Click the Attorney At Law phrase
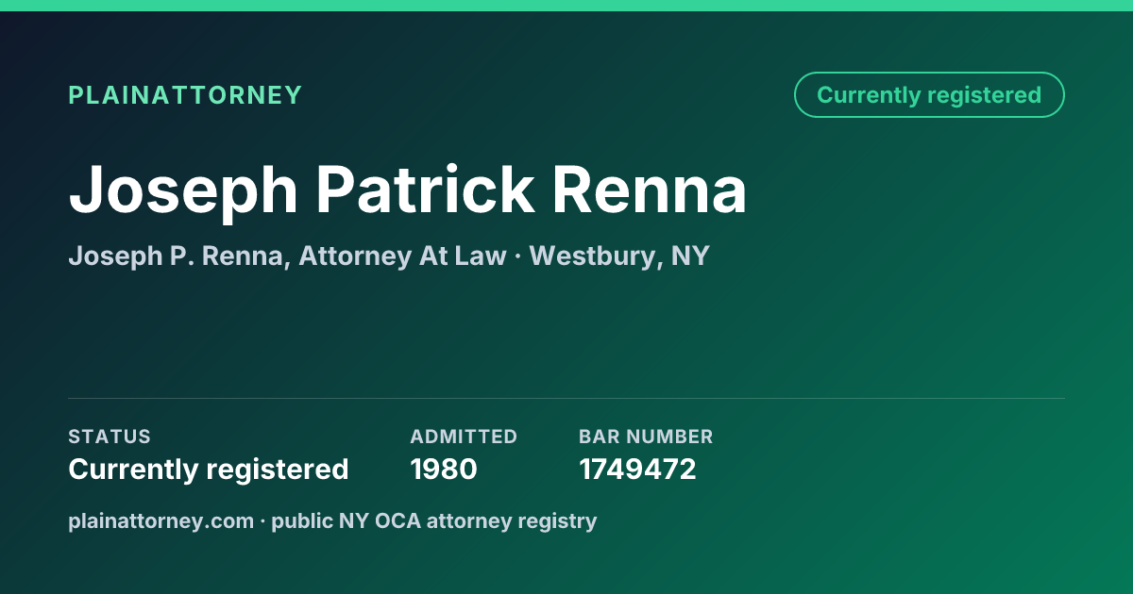Image resolution: width=1133 pixels, height=594 pixels. click(x=402, y=256)
